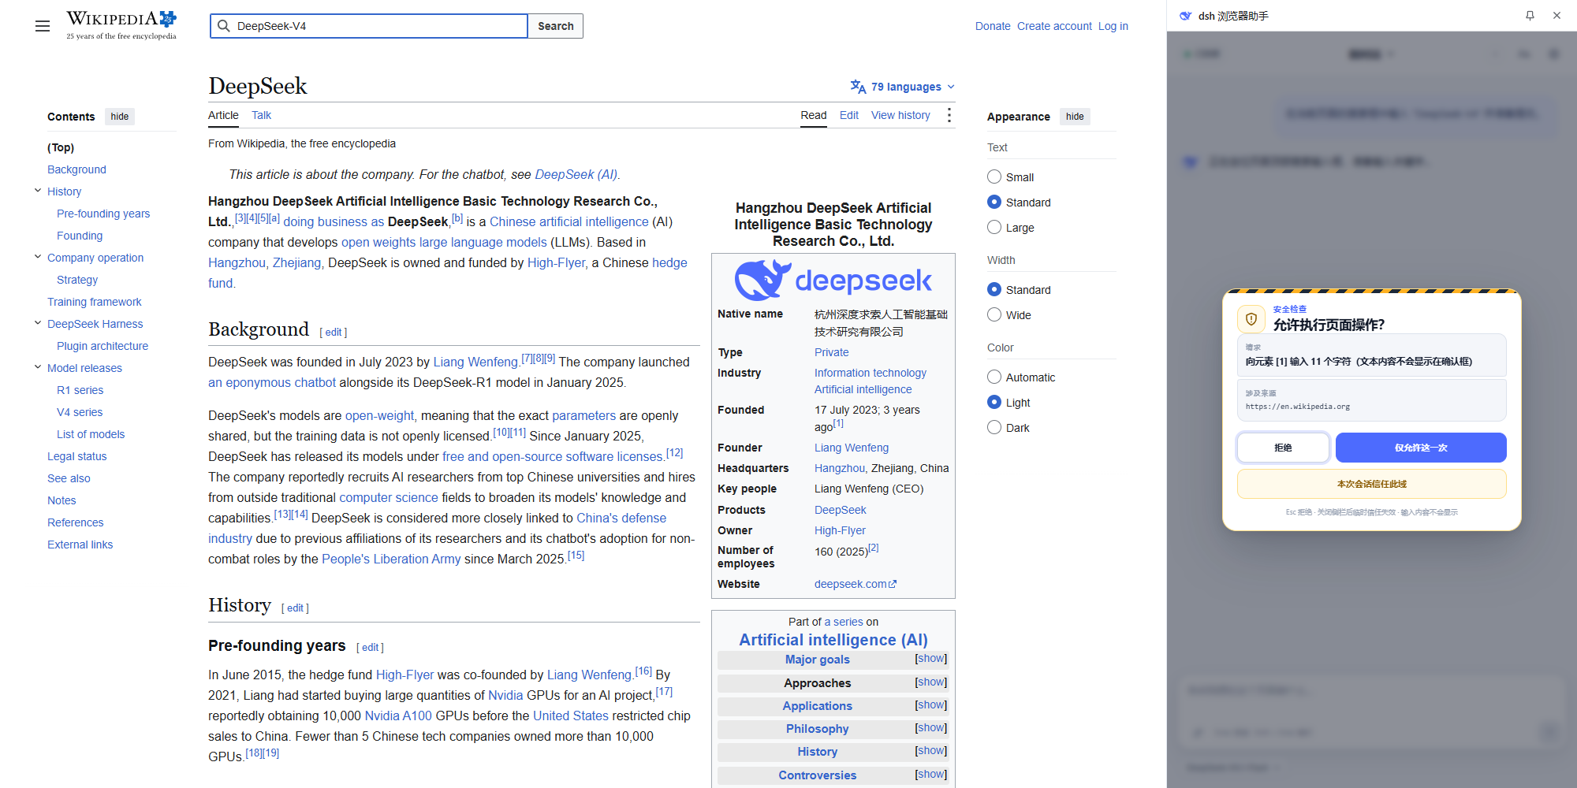
Task: Focus the search field containing DeepSeek-V4
Action: tap(369, 26)
